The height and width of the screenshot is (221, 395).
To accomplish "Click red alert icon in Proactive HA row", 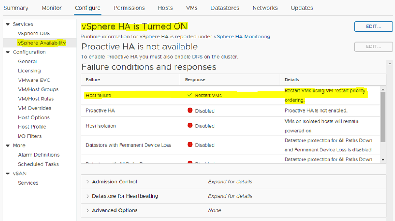I will [x=190, y=110].
